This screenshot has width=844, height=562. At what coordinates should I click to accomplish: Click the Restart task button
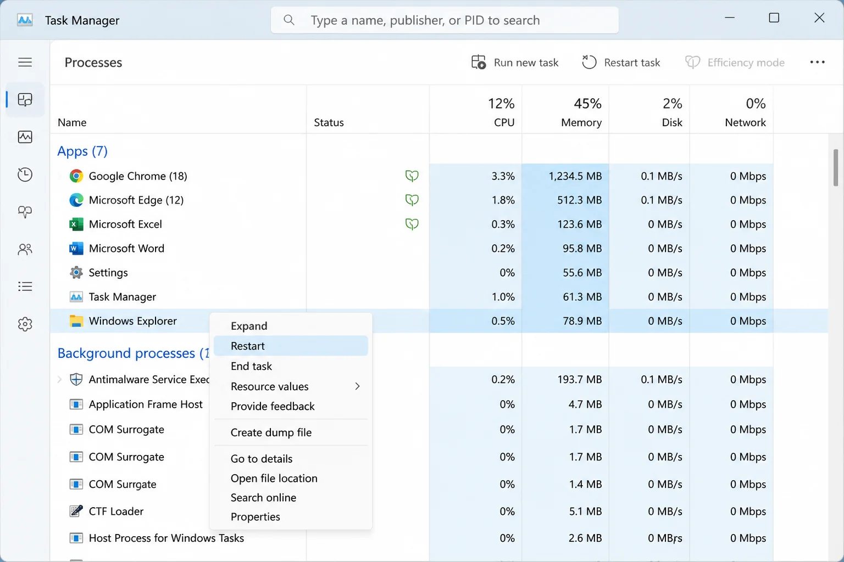621,63
